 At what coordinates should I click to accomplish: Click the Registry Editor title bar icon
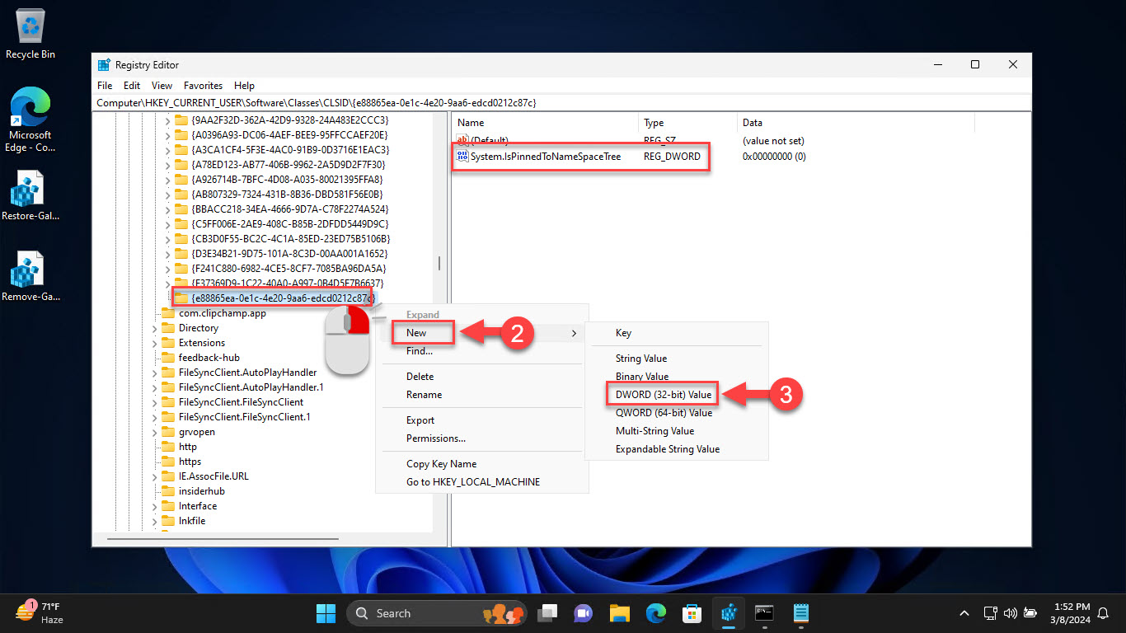click(x=104, y=65)
